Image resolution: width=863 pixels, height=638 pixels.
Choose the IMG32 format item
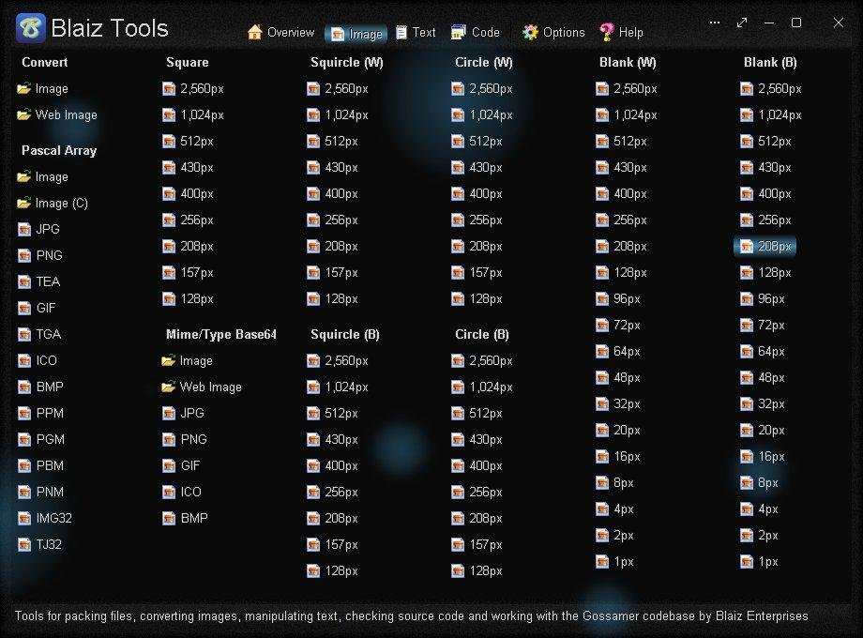click(45, 518)
